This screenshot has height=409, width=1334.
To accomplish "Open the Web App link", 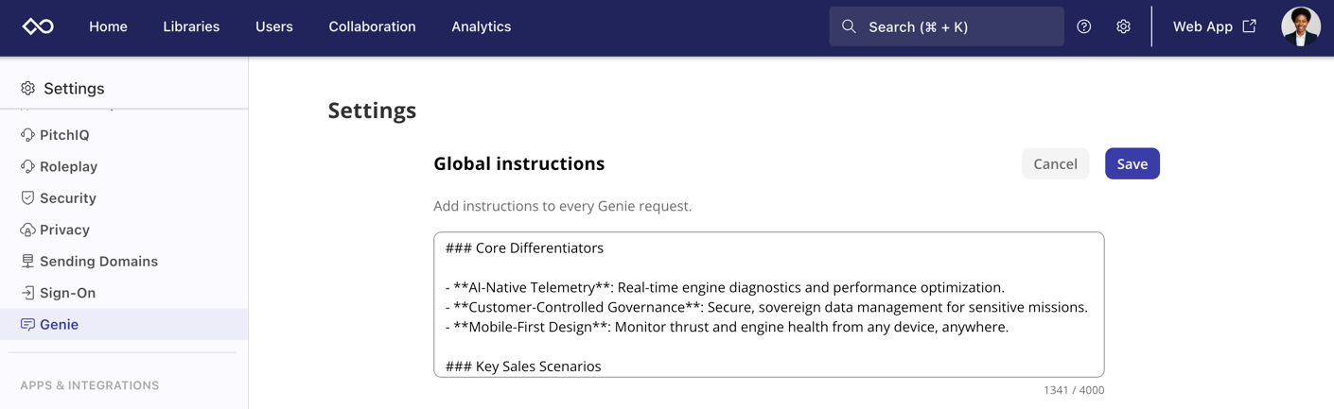I will [x=1215, y=26].
